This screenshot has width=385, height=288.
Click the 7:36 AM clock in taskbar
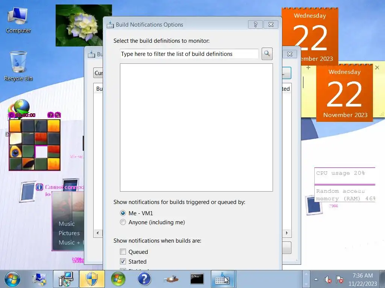(363, 276)
